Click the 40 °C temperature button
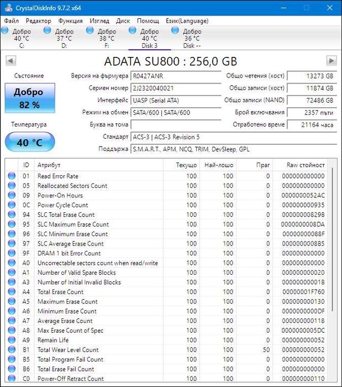The image size is (342, 387). tap(30, 142)
